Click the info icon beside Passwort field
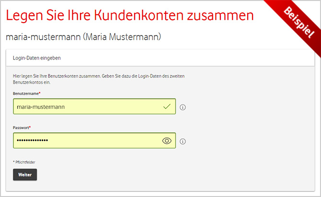 tap(183, 141)
